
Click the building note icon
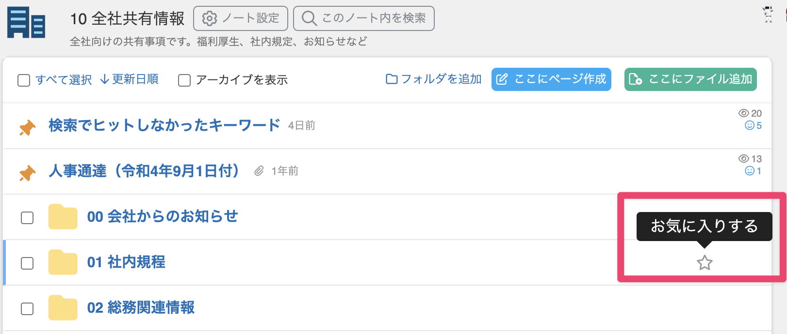pos(26,22)
